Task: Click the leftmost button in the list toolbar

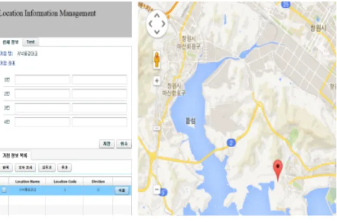Action: pyautogui.click(x=6, y=167)
